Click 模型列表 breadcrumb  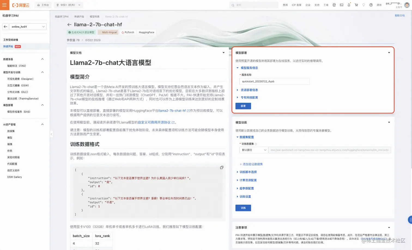click(x=95, y=17)
